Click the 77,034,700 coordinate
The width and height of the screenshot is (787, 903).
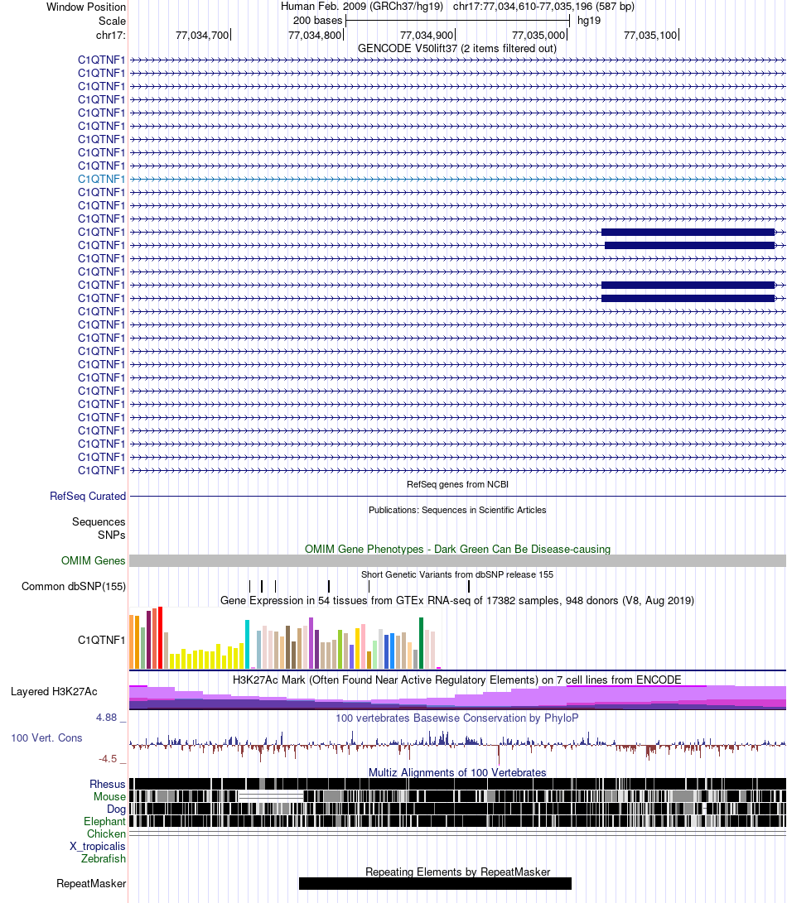[x=202, y=35]
